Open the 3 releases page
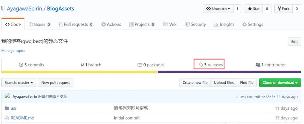The width and height of the screenshot is (304, 124). coord(211,65)
